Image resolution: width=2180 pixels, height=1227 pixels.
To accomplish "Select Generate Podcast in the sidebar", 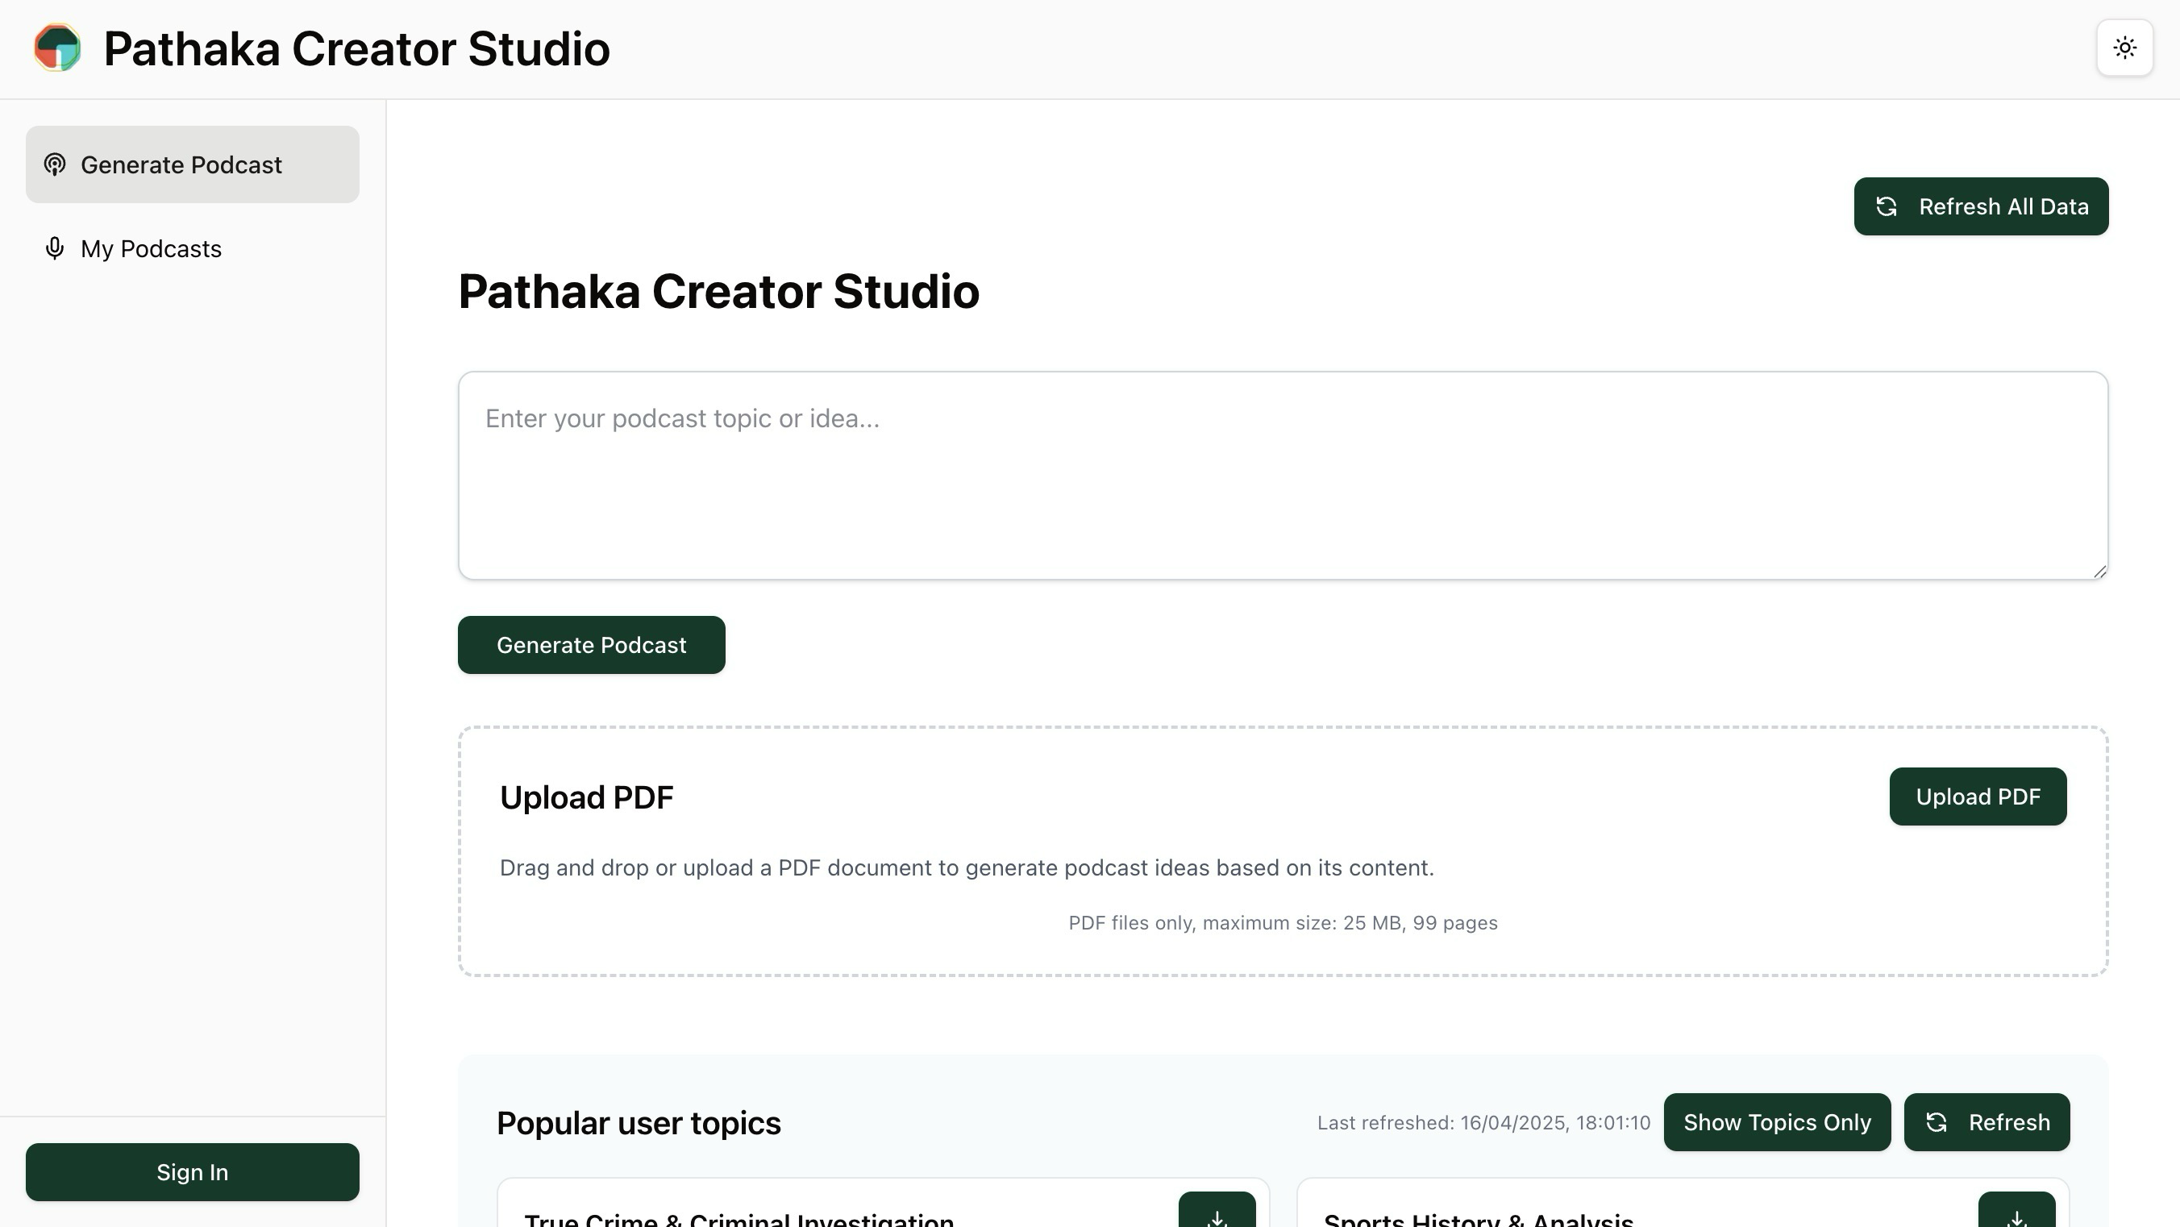I will coord(192,164).
